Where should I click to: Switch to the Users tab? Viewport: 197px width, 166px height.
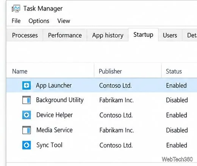[170, 35]
